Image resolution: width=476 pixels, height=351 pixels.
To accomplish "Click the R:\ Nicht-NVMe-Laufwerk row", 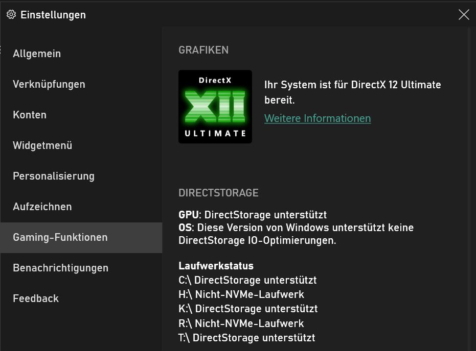I will tap(241, 323).
